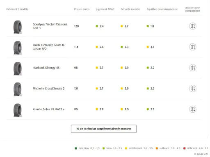The height and width of the screenshot is (157, 210).
Task: Add Michelin CrossClimate 2 to comparison
Action: 193,89
